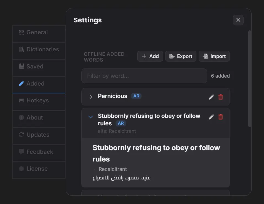Edit the Stubbornly refusing entry via pencil icon
The width and height of the screenshot is (264, 204).
[211, 117]
